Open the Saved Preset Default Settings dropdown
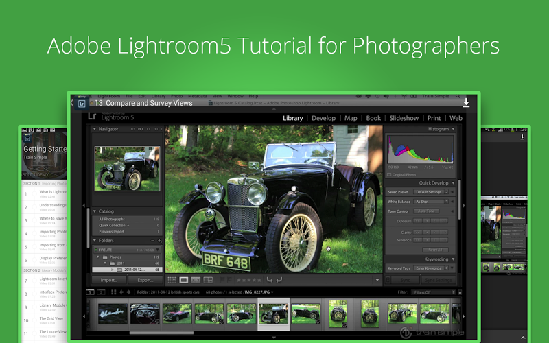Screen dimensions: 549x343 (x=431, y=192)
